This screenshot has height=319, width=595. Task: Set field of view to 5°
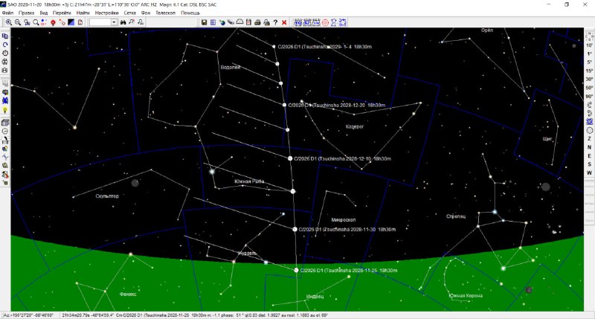pyautogui.click(x=589, y=62)
